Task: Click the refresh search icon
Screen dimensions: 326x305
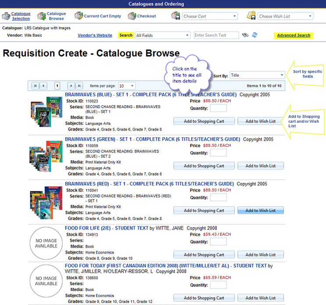Action: pos(255,35)
